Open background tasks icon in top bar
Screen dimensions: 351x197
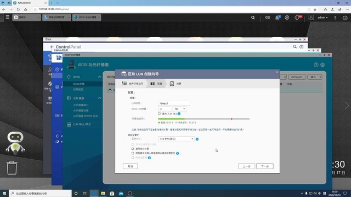(278, 18)
